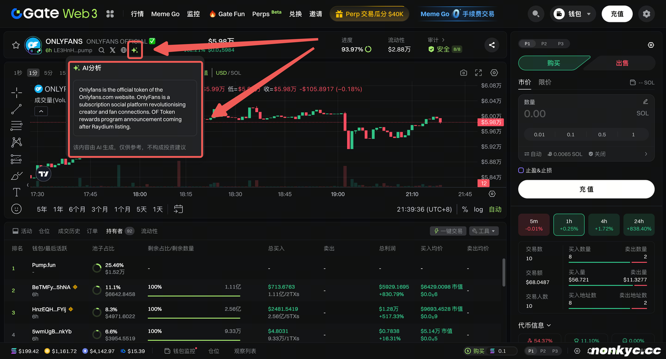Toggle 自动 auto scale on the chart
Image resolution: width=666 pixels, height=359 pixels.
(495, 209)
